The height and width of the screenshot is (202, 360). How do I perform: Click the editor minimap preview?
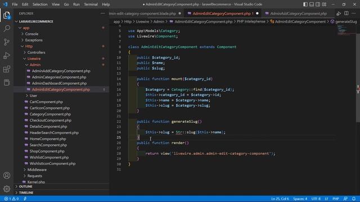pos(346,30)
